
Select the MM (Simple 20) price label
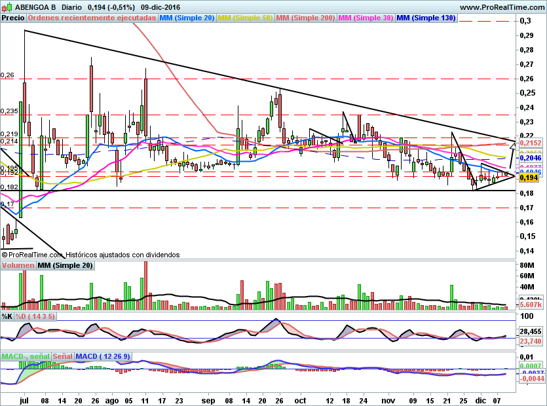(x=187, y=18)
